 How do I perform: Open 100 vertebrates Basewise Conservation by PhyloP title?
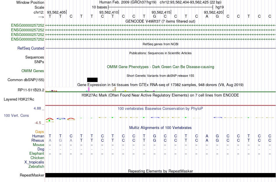(x=160, y=108)
